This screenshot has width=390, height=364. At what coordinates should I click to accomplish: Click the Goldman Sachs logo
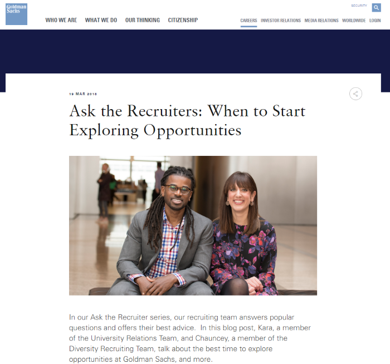point(16,14)
